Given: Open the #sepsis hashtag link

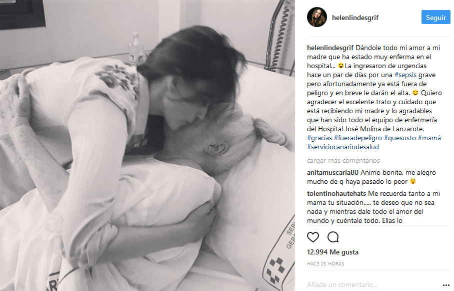Looking at the screenshot, I should tap(405, 75).
